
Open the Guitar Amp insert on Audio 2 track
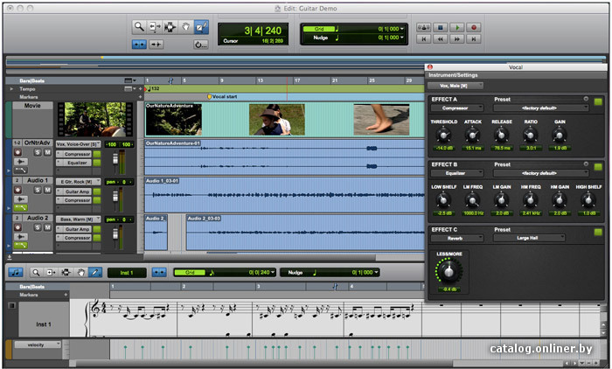click(x=74, y=229)
